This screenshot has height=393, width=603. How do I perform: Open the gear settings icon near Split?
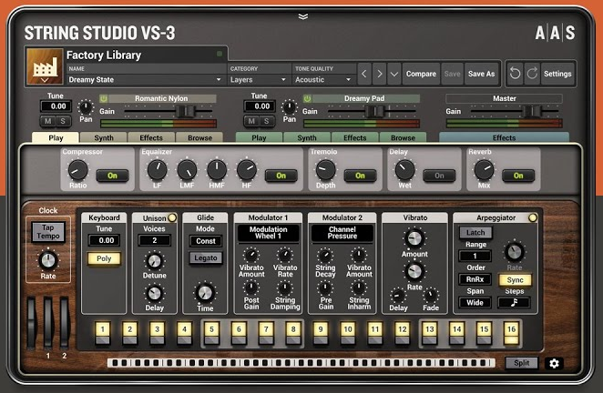(x=554, y=363)
